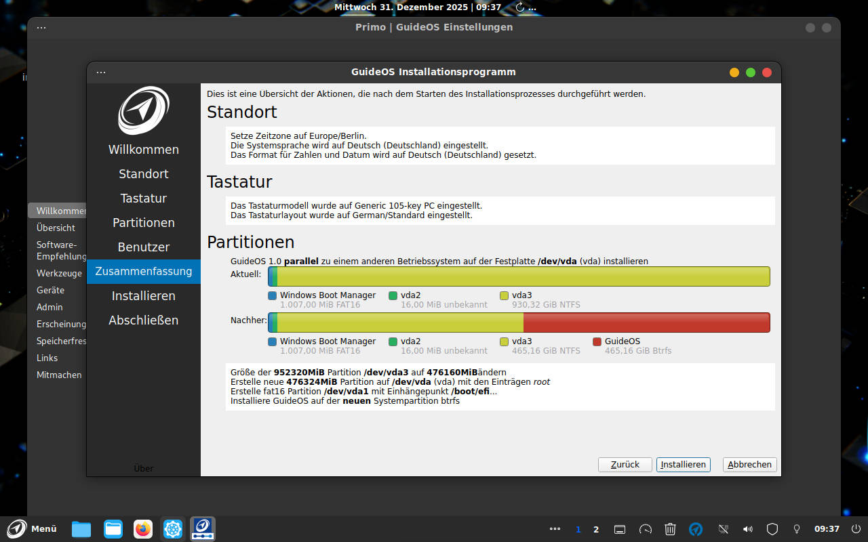
Task: Click the Über link in installer sidebar
Action: (144, 468)
